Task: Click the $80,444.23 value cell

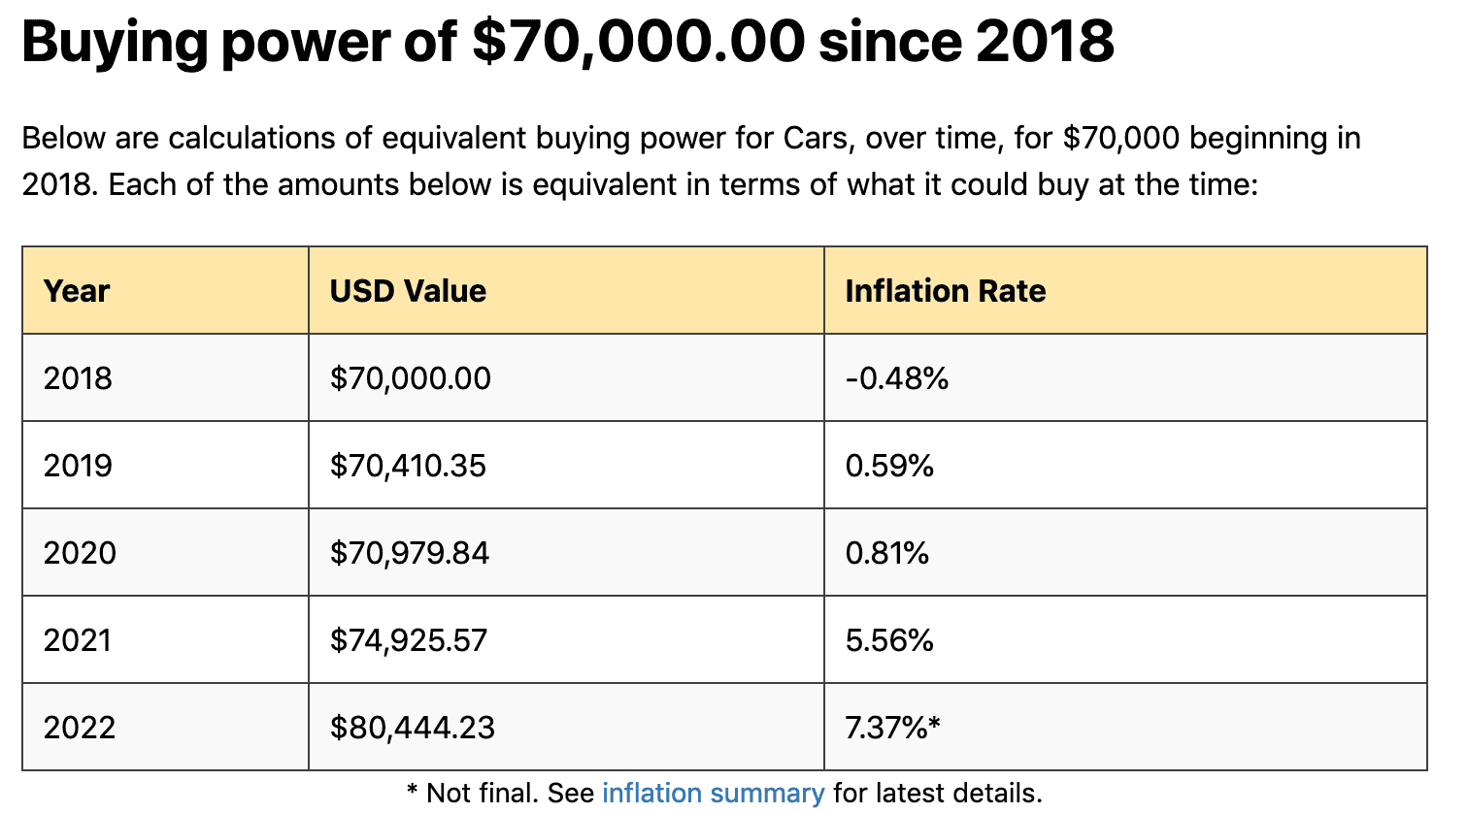Action: pyautogui.click(x=567, y=728)
